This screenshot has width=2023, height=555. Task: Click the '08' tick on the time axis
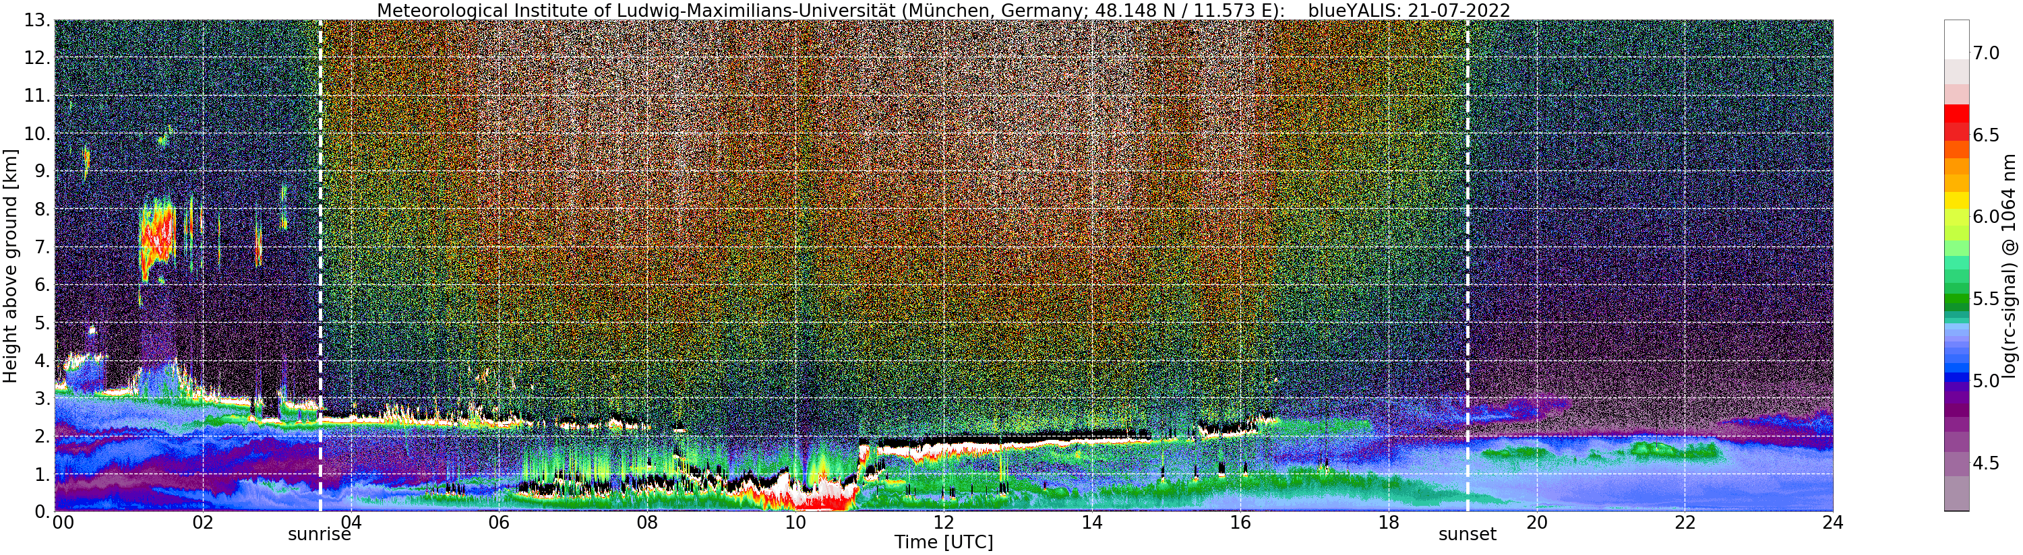(x=647, y=523)
